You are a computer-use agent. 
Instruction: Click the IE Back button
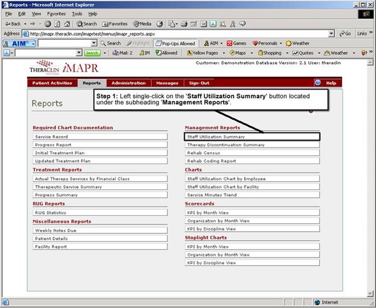13,23
